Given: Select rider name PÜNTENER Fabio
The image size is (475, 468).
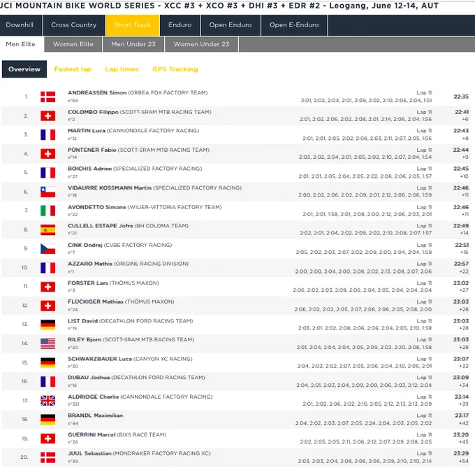Looking at the screenshot, I should pos(92,150).
